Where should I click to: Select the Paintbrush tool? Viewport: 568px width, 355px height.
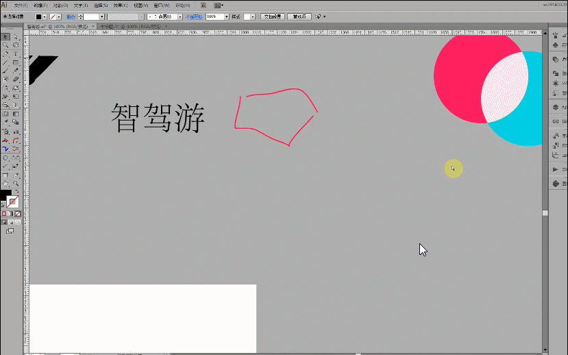coord(5,71)
